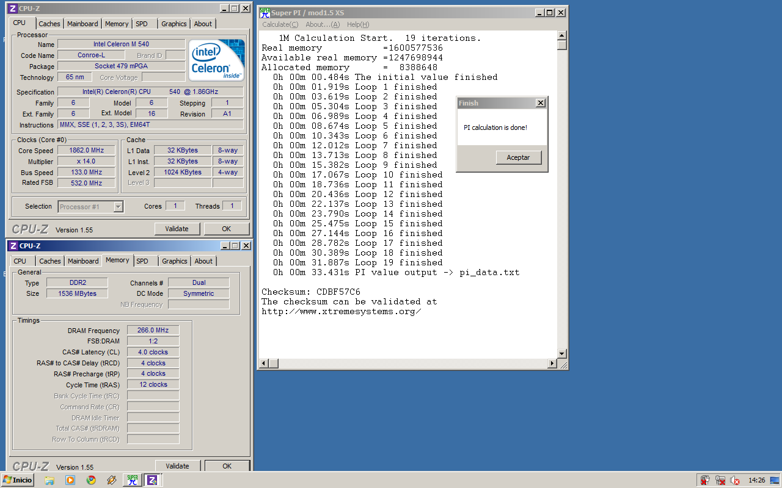This screenshot has width=782, height=488.
Task: Click the Core Speed 1862.0 MHz field
Action: tap(86, 151)
